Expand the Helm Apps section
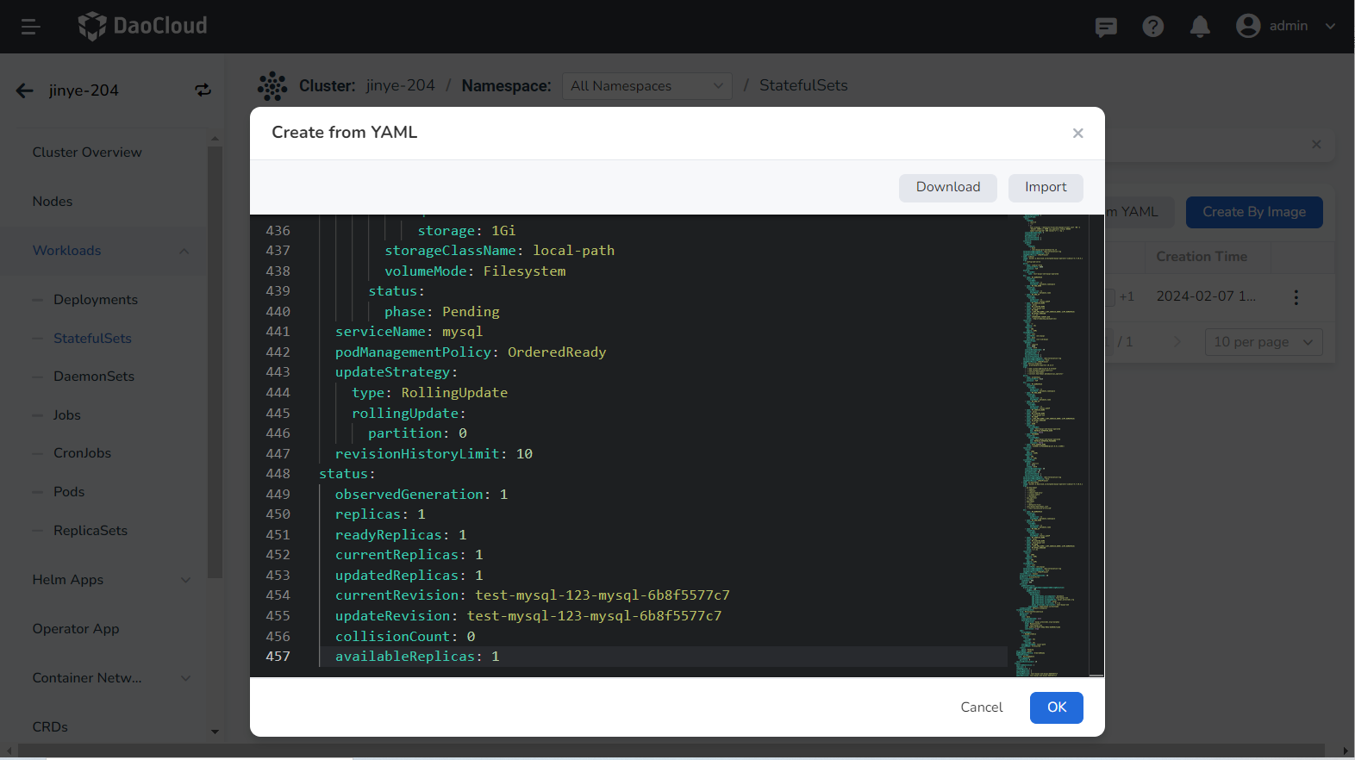The width and height of the screenshot is (1355, 760). click(185, 580)
